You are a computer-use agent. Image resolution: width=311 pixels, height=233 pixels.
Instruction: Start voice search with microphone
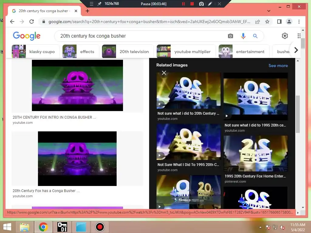click(x=243, y=36)
